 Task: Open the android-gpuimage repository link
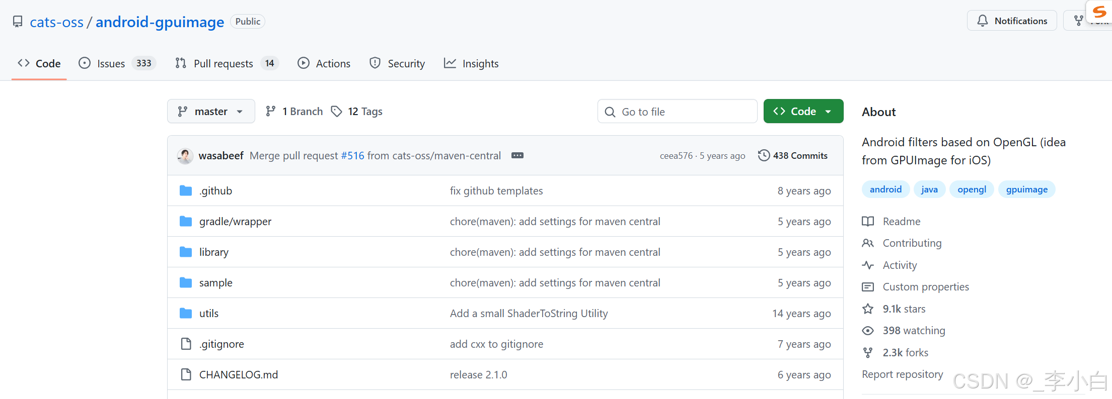tap(160, 22)
